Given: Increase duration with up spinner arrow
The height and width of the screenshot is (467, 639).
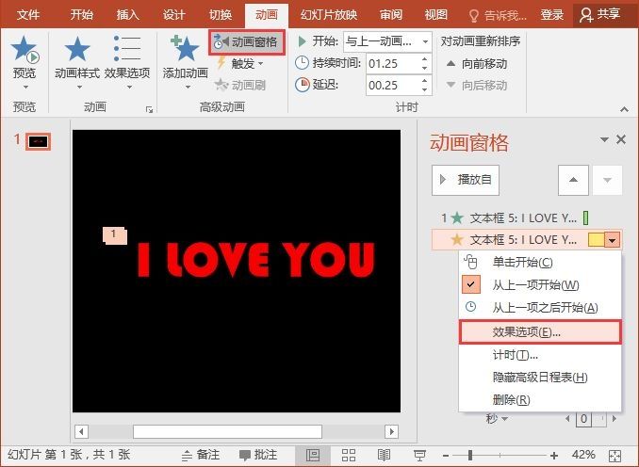Looking at the screenshot, I should point(425,59).
